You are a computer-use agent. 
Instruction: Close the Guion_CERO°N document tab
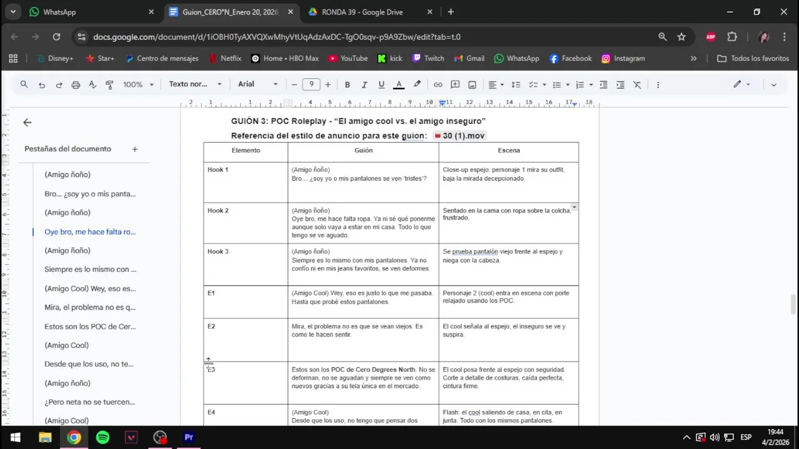point(290,12)
